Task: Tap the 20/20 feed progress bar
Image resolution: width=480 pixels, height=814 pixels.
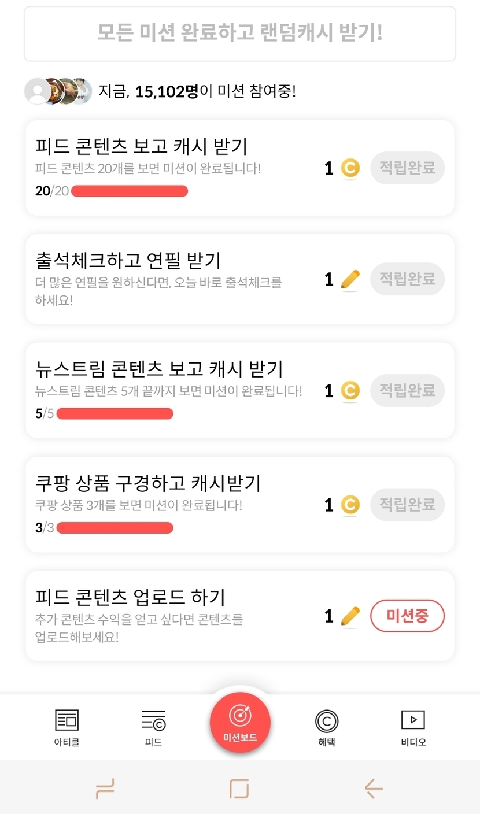Action: coord(129,191)
